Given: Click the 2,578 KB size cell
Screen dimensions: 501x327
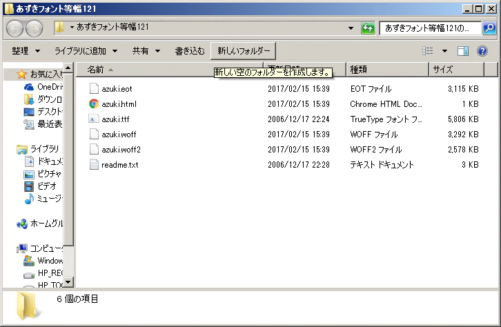Looking at the screenshot, I should point(463,150).
